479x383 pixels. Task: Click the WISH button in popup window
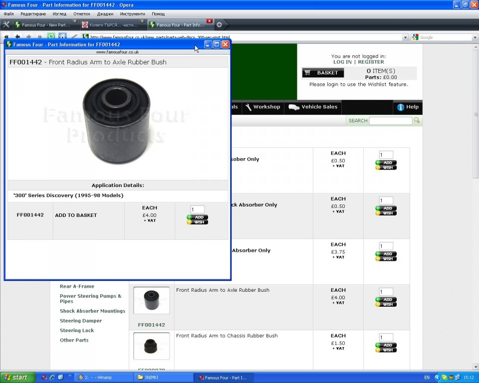[197, 222]
